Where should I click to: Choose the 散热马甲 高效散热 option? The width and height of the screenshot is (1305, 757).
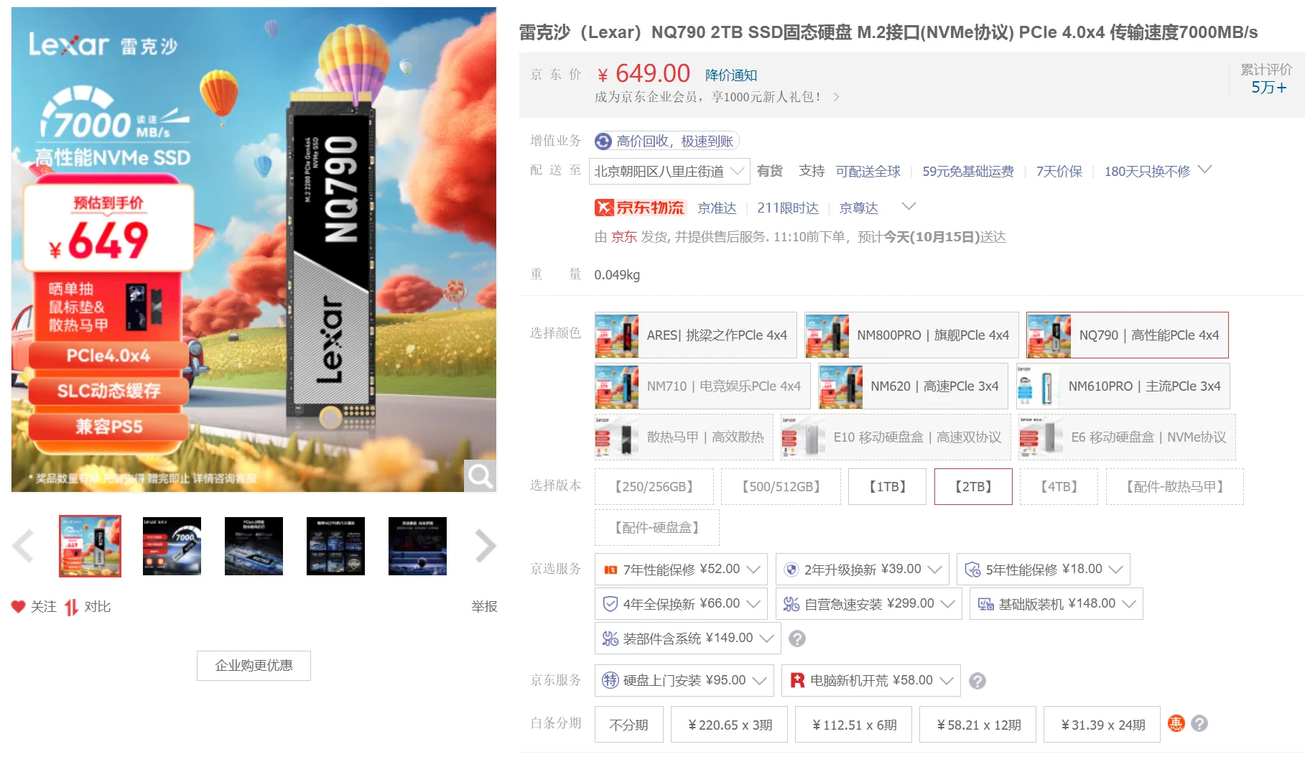684,437
